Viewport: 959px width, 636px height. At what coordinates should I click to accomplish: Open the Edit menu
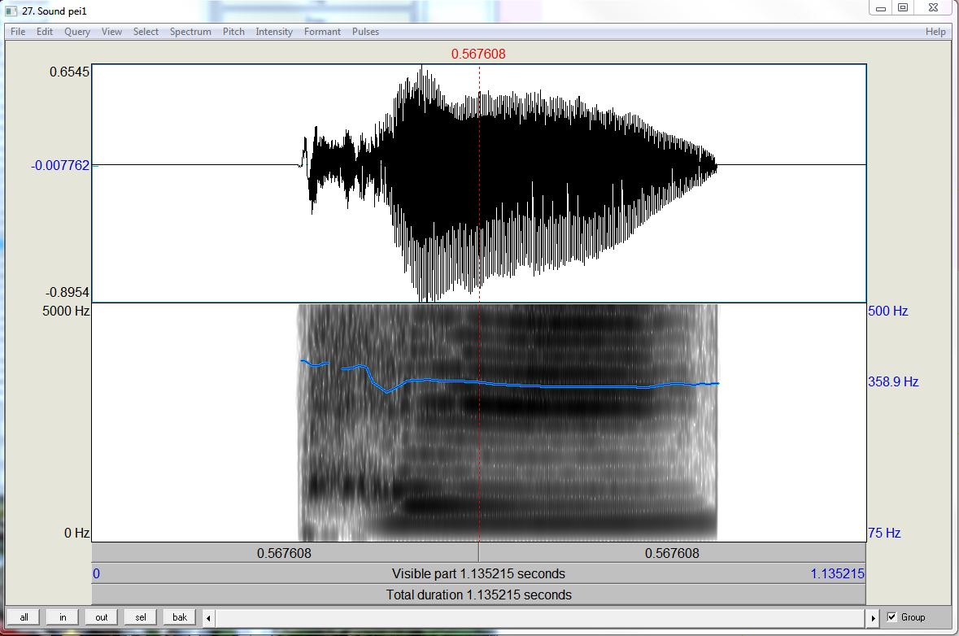pyautogui.click(x=45, y=32)
